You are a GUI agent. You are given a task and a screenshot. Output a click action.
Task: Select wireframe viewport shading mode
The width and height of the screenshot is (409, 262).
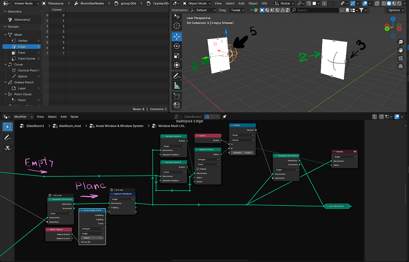click(384, 4)
